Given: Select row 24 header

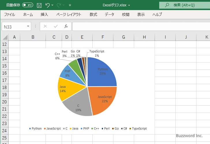Looking at the screenshot, I should [4, 131].
